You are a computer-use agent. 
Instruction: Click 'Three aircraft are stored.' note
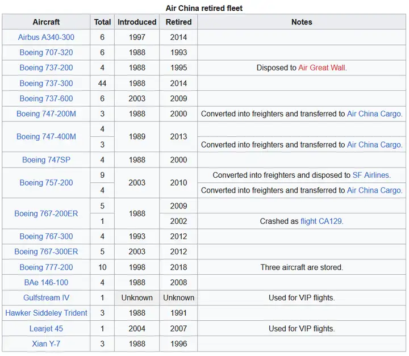pos(302,267)
